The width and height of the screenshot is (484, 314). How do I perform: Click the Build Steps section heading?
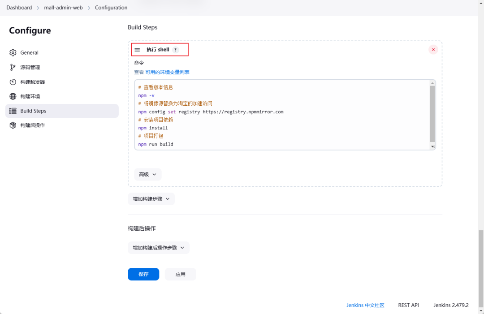click(143, 27)
